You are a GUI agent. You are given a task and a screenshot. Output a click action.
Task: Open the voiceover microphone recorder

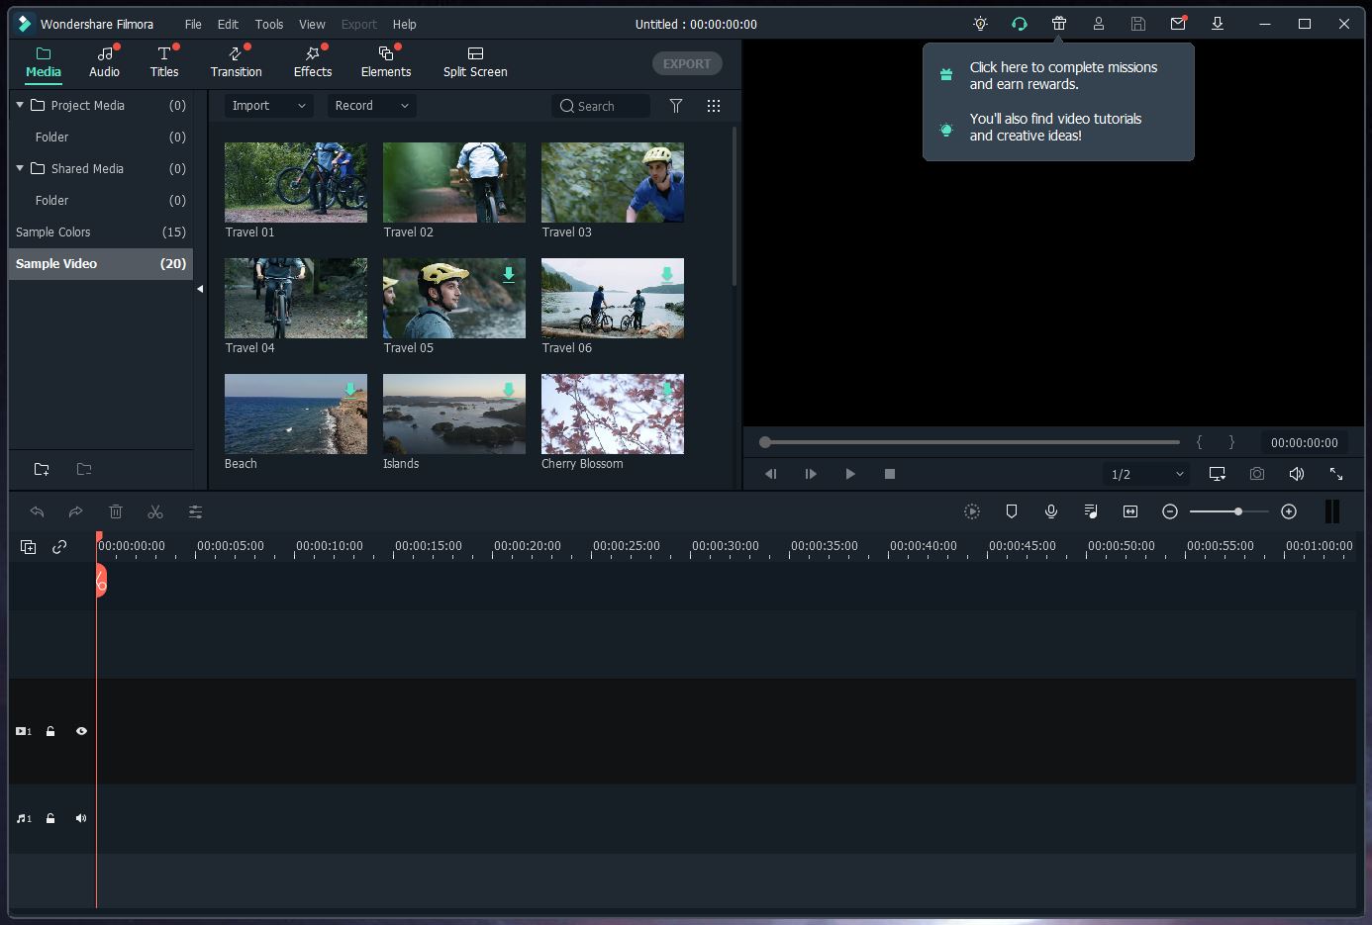[x=1051, y=511]
